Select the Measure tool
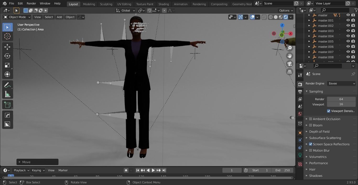Screen dimensions: 358x185 pyautogui.click(x=7, y=94)
